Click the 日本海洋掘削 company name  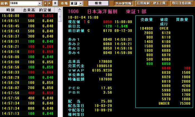(x=102, y=12)
